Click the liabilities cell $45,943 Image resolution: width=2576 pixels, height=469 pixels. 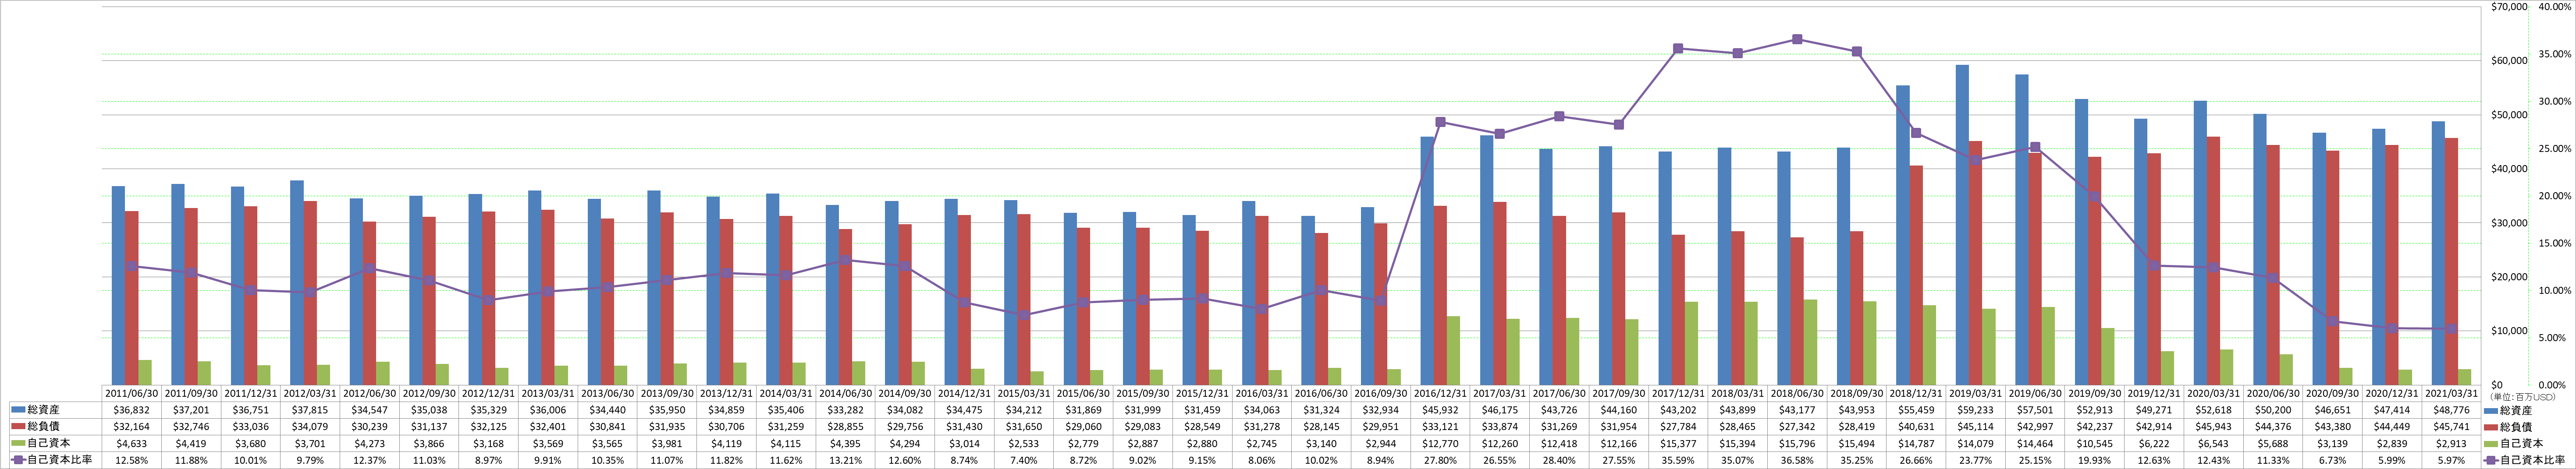point(2215,427)
